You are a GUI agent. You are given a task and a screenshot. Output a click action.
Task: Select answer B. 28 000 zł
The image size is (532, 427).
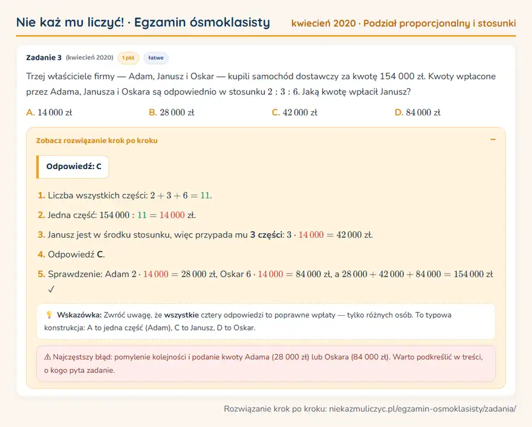tap(172, 112)
